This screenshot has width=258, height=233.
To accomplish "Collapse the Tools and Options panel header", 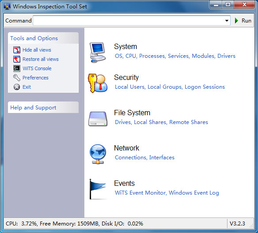I will pyautogui.click(x=43, y=38).
